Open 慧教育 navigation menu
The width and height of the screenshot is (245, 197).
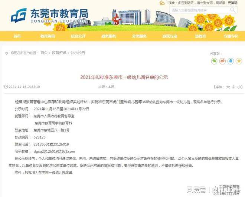pos(200,36)
